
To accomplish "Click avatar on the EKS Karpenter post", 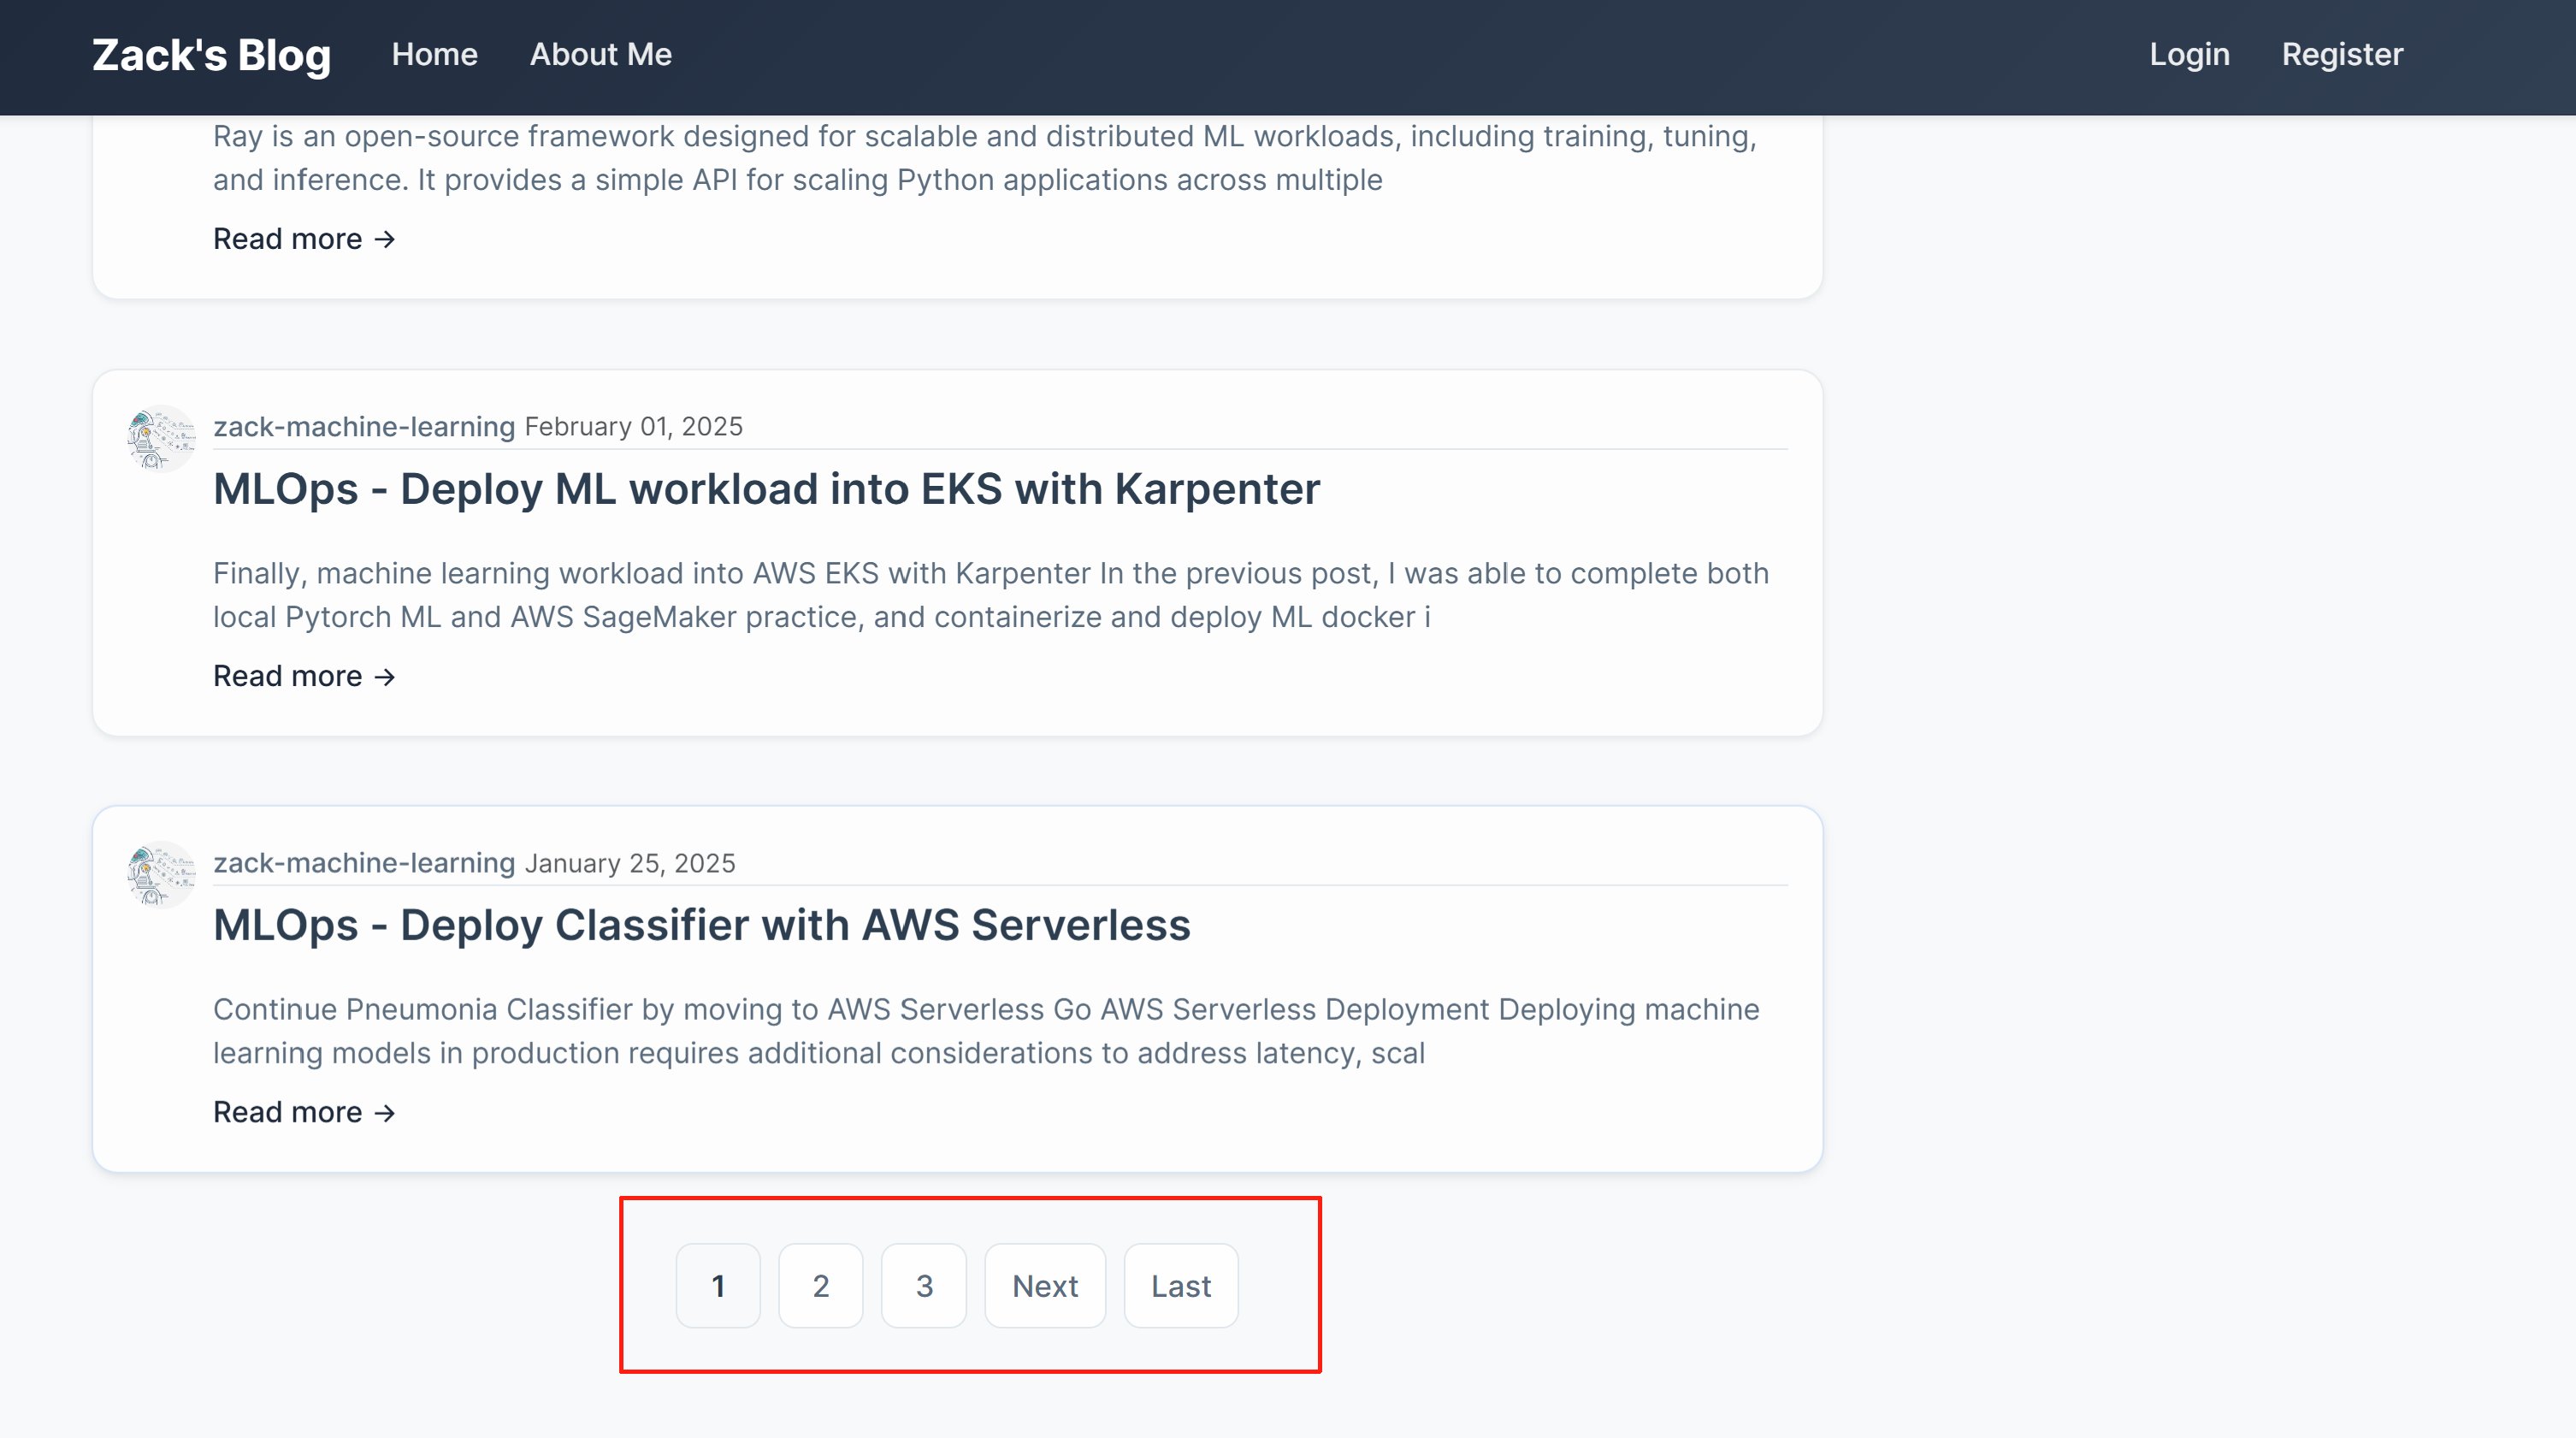I will pyautogui.click(x=160, y=438).
